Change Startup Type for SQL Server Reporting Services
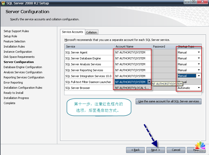This screenshot has height=155, width=209. 199,70
